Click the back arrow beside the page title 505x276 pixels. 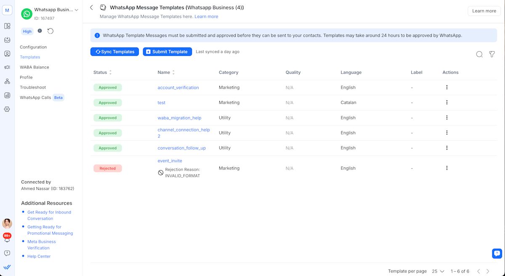91,7
